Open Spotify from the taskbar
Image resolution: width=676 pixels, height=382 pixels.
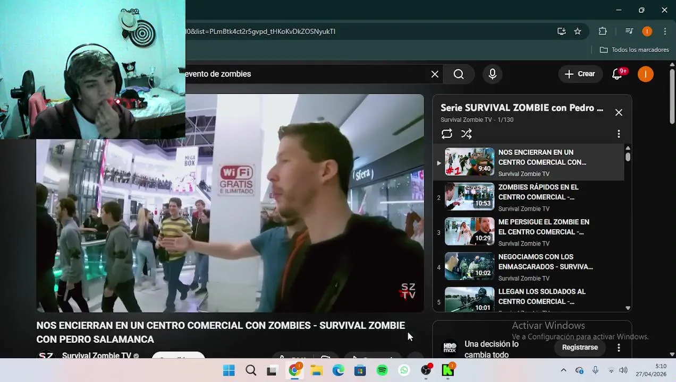pos(382,370)
